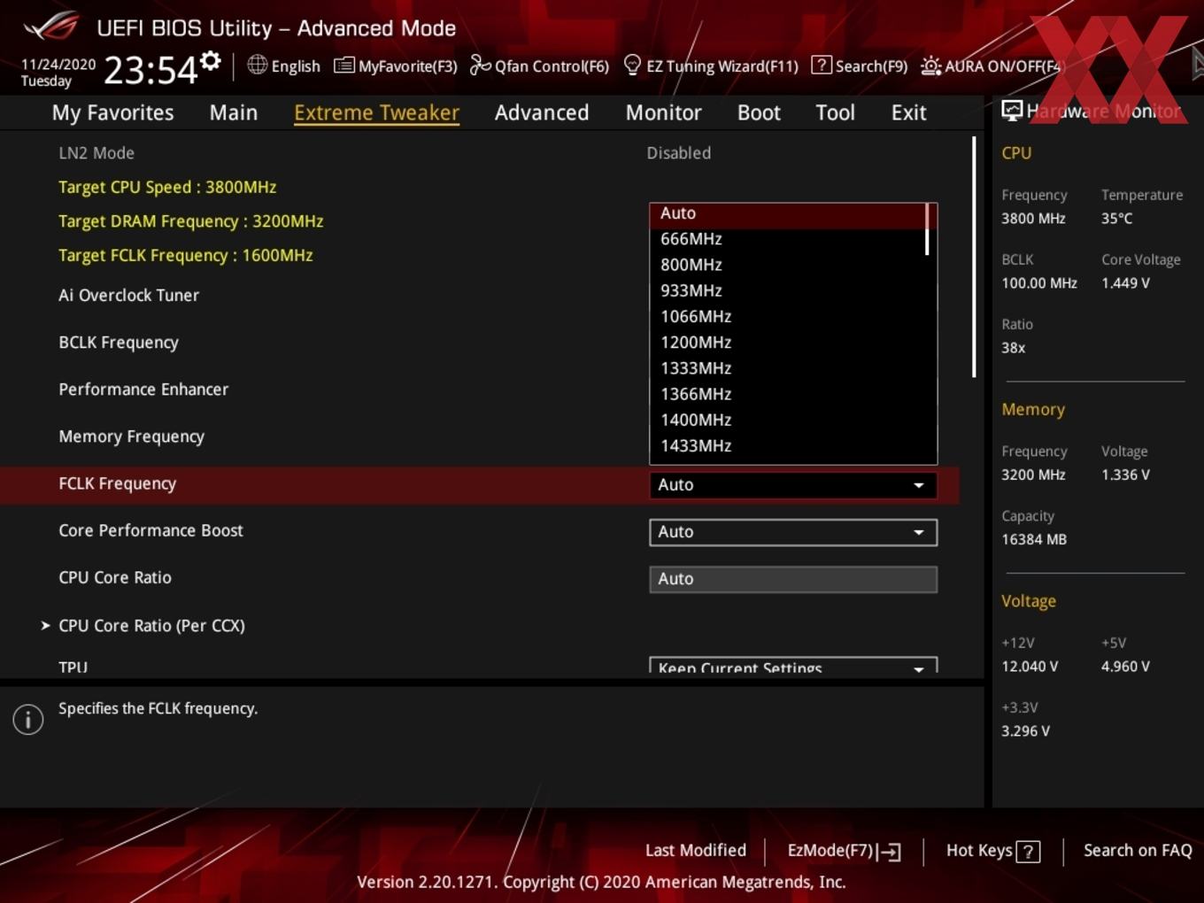Open the Core Performance Boost dropdown
This screenshot has width=1204, height=903.
793,532
